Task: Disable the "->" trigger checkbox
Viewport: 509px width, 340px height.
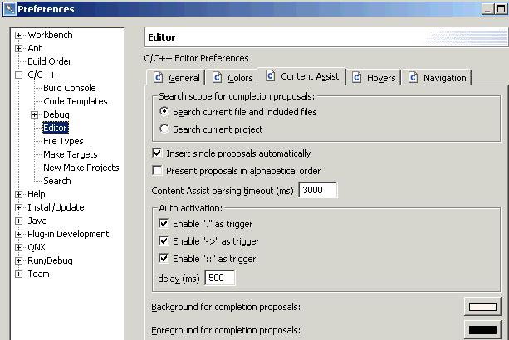Action: [x=164, y=240]
